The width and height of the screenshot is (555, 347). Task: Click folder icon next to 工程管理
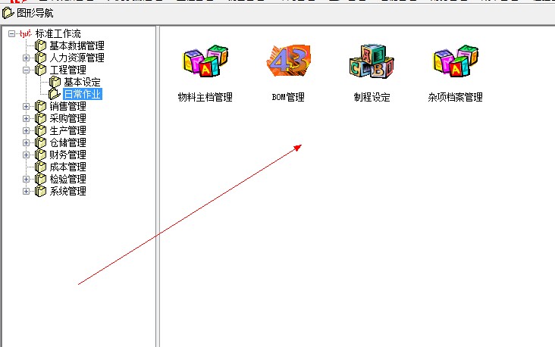[x=40, y=70]
